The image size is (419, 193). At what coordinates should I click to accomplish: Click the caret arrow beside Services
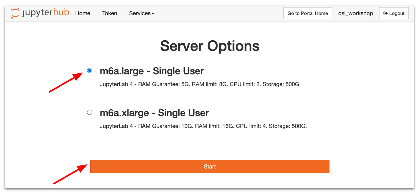(153, 14)
